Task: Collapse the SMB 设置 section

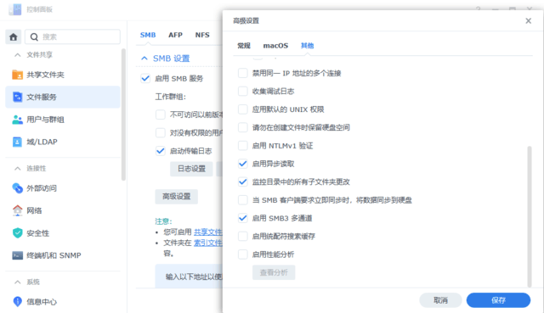Action: [144, 59]
